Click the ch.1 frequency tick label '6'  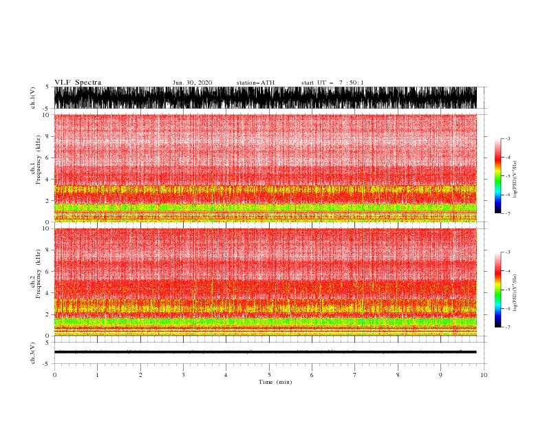click(x=47, y=158)
